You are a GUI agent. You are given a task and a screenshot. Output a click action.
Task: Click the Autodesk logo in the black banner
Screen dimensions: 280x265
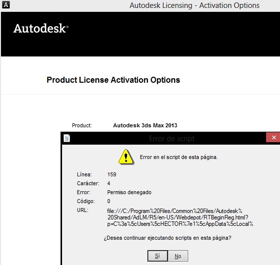click(41, 28)
